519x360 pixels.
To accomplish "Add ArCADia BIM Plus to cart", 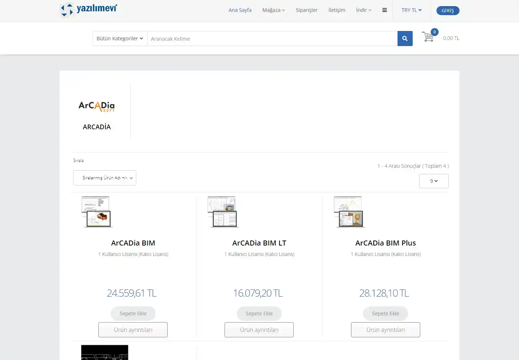I will point(386,314).
